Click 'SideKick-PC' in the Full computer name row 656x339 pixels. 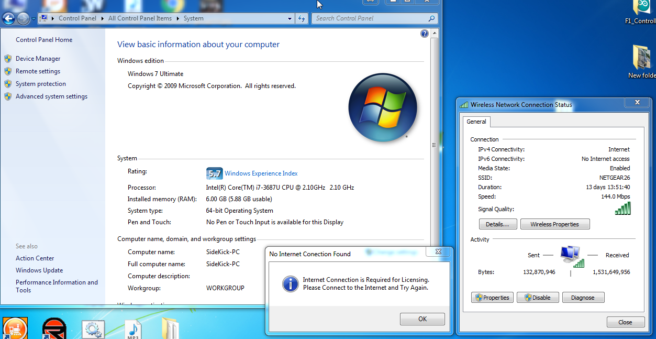pos(223,264)
